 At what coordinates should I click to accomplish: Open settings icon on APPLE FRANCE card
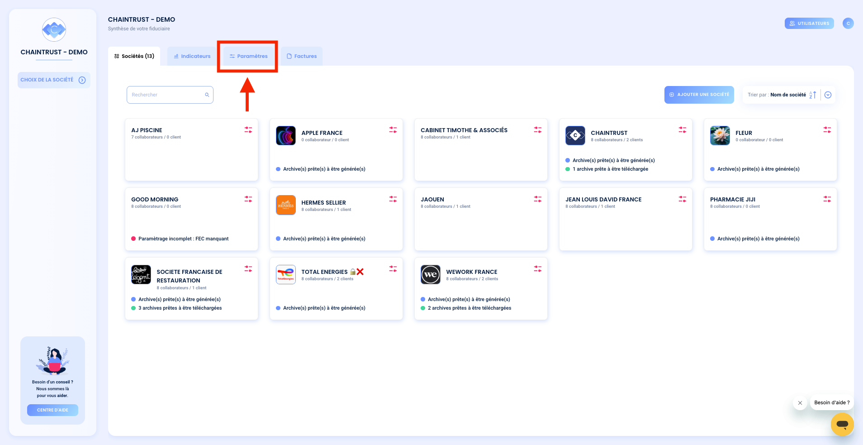(x=393, y=130)
